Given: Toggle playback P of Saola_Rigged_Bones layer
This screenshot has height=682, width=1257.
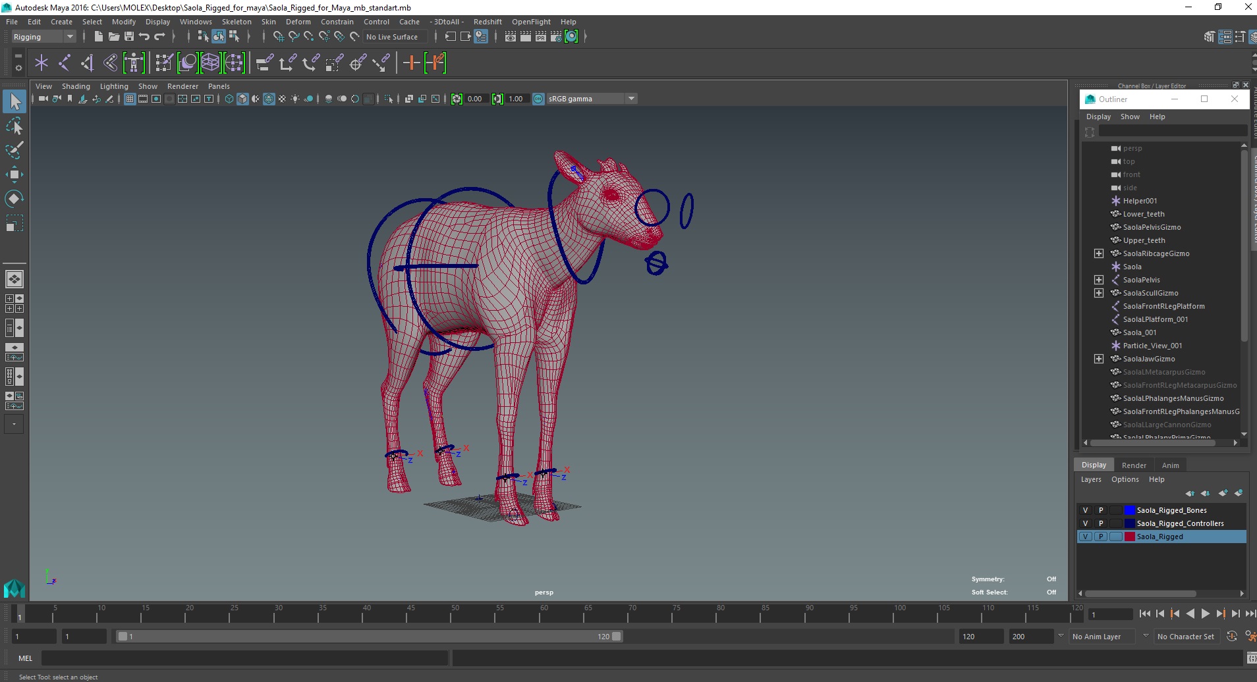Looking at the screenshot, I should (x=1100, y=510).
